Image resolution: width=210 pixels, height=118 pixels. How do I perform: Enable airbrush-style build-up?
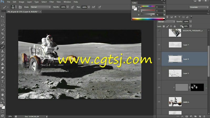click(93, 7)
